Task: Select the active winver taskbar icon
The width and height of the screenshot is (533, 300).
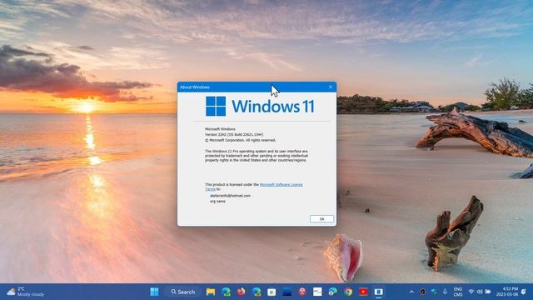Action: [378, 292]
